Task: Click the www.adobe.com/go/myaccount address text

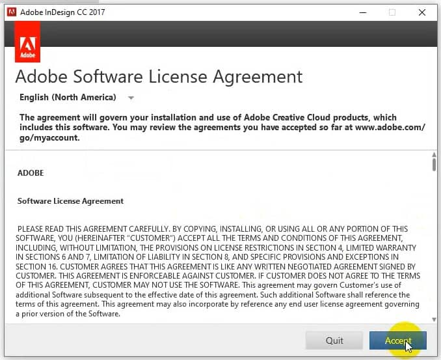Action: click(390, 128)
